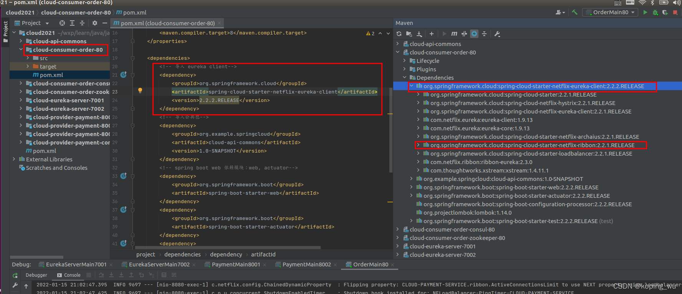Collapse cloud-consumer-order-80 in Project tree
Screen dimensions: 682x294
point(21,49)
